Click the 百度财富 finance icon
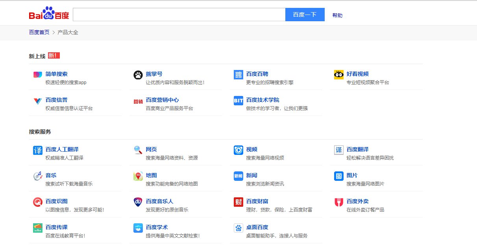This screenshot has width=477, height=250. [x=238, y=201]
